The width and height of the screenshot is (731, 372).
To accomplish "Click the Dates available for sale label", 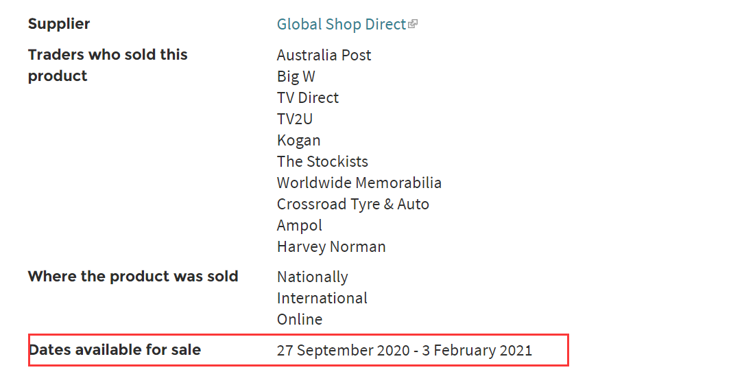I will pyautogui.click(x=115, y=350).
